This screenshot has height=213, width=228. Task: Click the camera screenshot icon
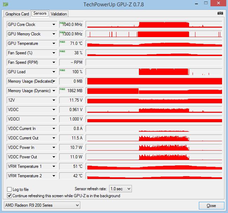pos(220,13)
